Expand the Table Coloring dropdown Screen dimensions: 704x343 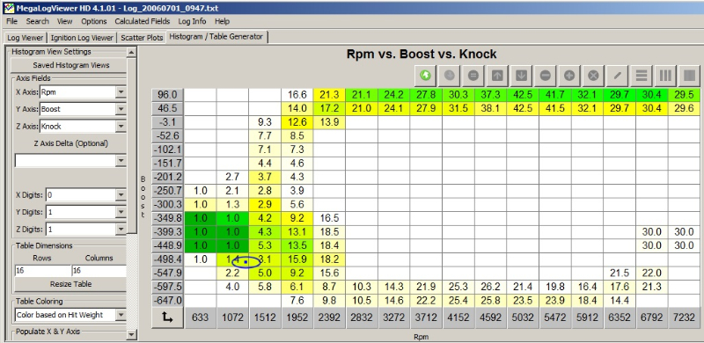121,315
